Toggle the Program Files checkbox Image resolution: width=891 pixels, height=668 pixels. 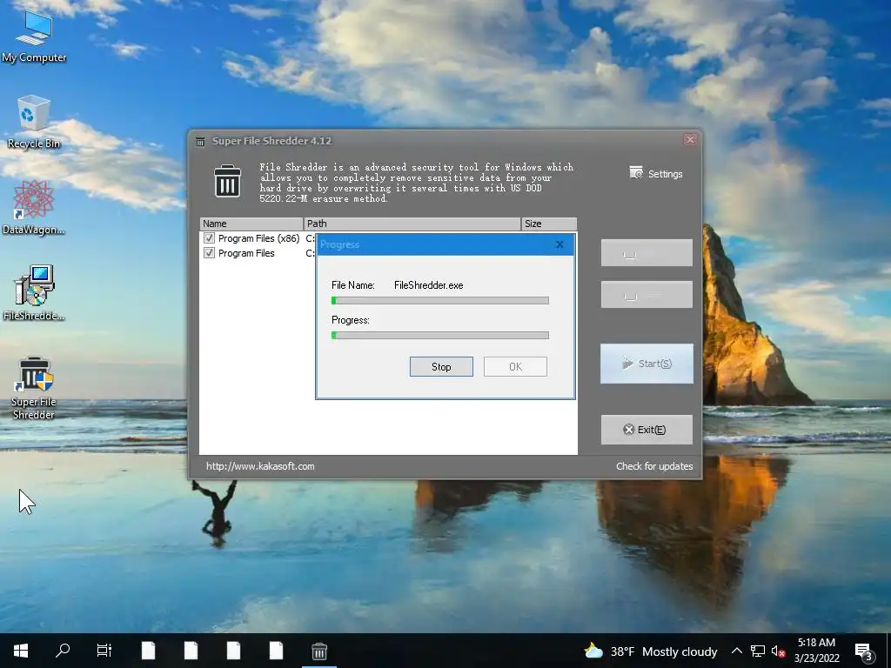(209, 253)
